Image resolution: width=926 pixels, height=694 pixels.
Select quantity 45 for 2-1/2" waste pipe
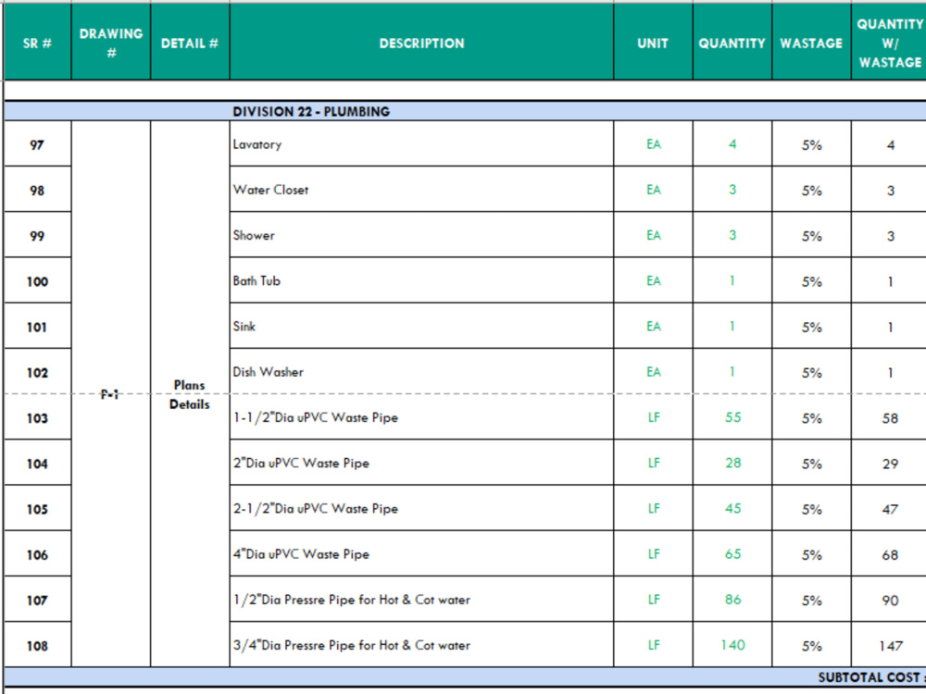pos(732,508)
